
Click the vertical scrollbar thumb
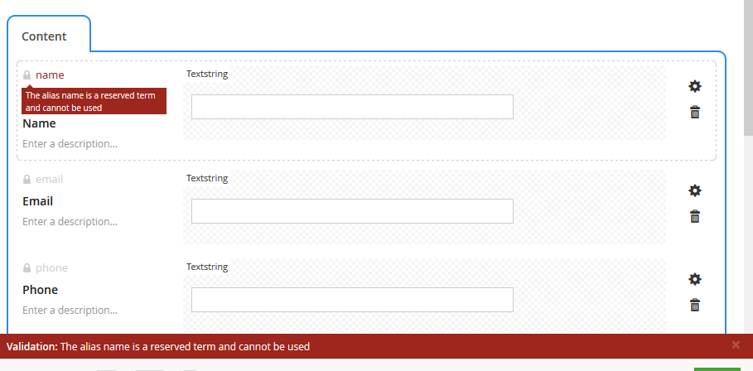[x=748, y=68]
